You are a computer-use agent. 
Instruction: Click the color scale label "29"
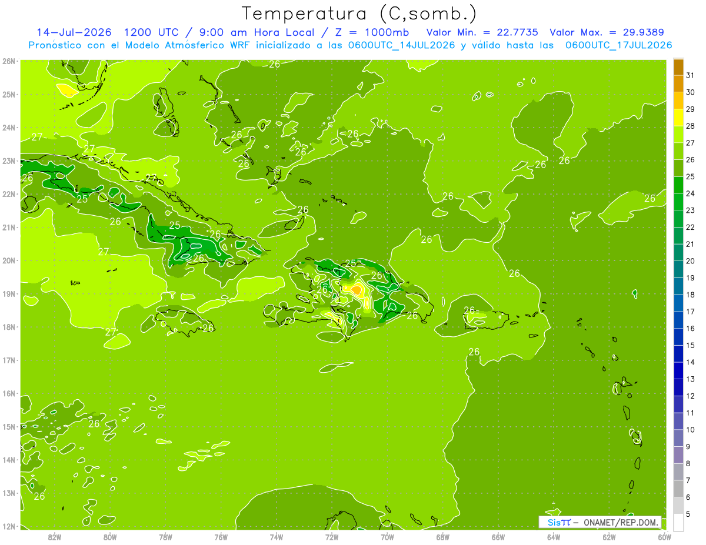tap(691, 109)
